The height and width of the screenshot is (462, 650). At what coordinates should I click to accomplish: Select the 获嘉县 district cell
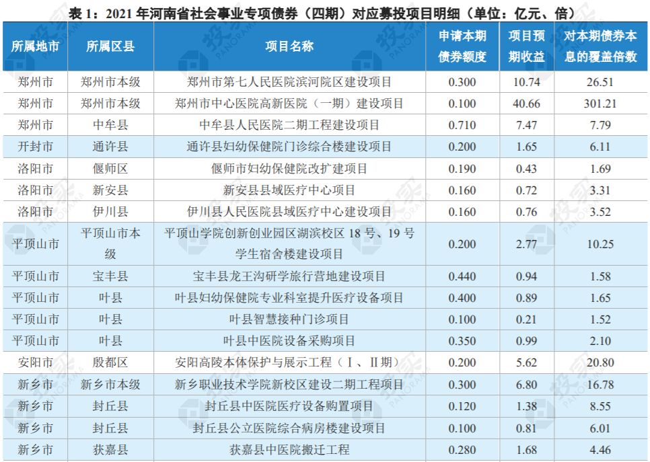(110, 450)
